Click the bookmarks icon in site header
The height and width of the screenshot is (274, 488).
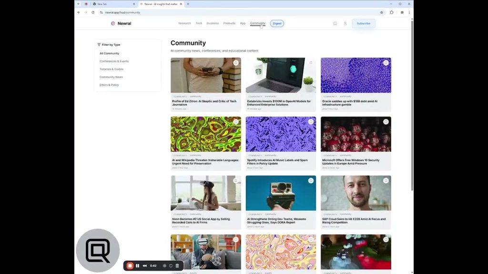point(335,23)
